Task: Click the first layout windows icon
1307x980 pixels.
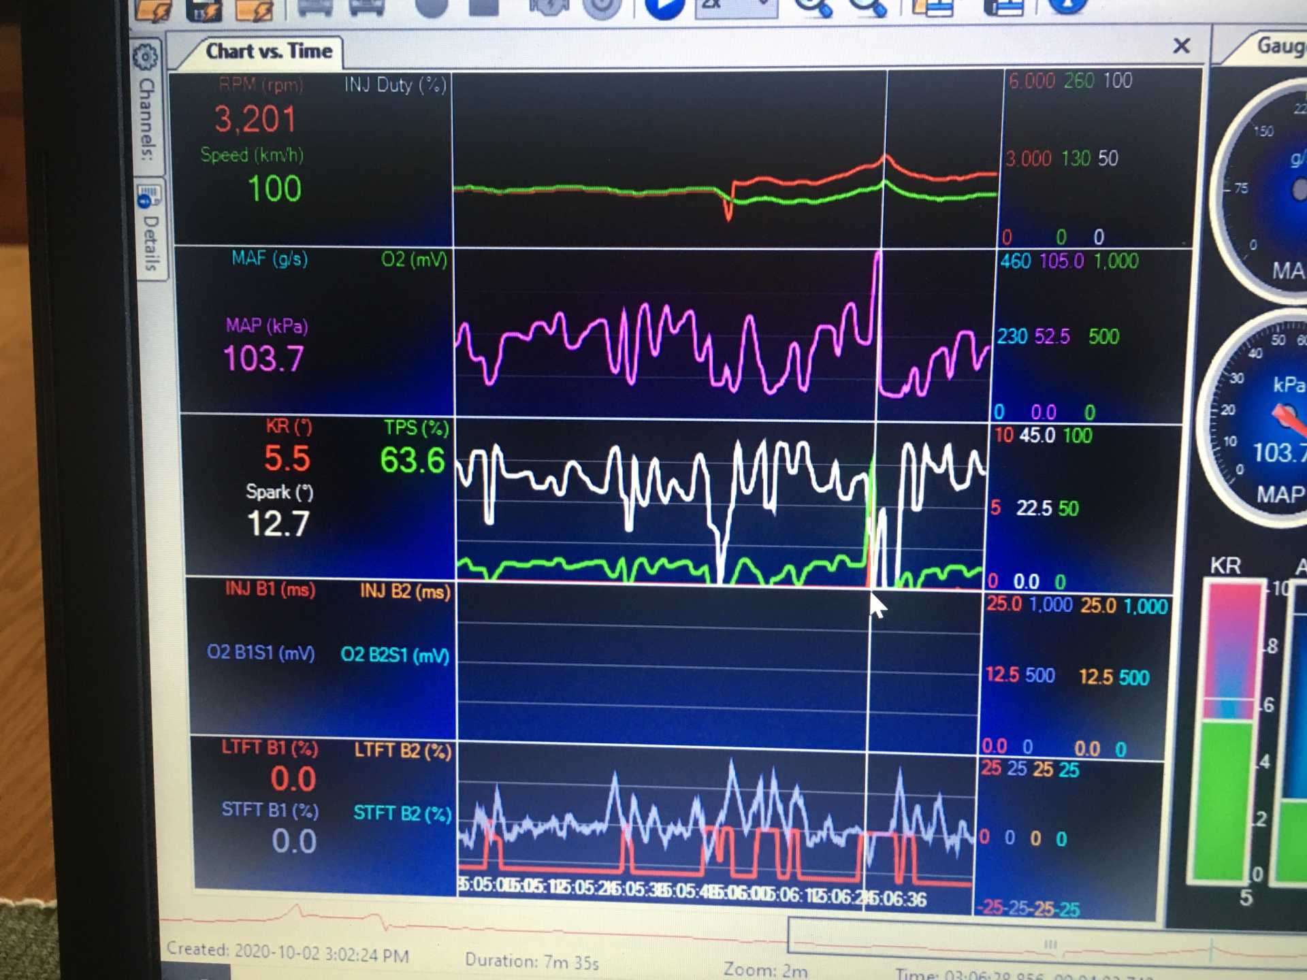Action: coord(932,7)
